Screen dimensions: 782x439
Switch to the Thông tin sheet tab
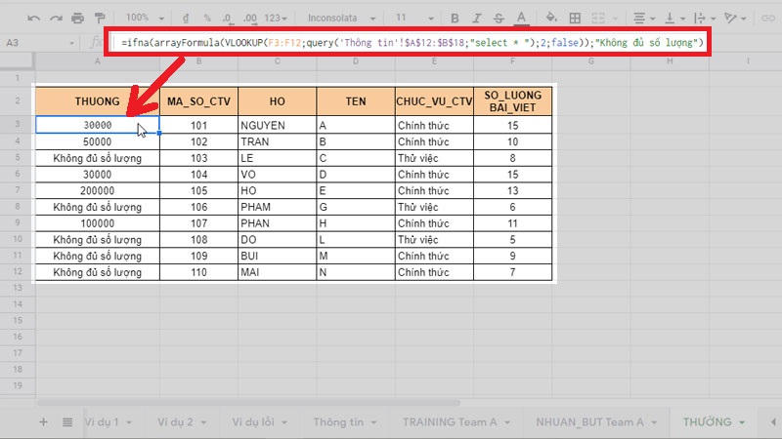tap(338, 422)
